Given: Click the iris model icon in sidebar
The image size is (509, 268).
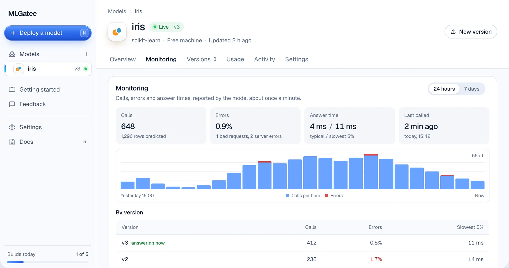Looking at the screenshot, I should pos(19,69).
